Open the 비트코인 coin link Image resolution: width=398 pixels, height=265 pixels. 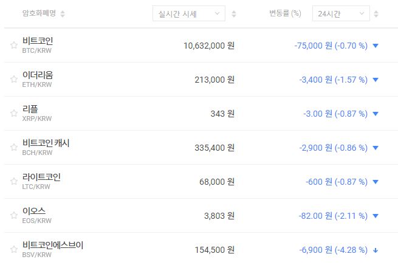[x=38, y=41]
